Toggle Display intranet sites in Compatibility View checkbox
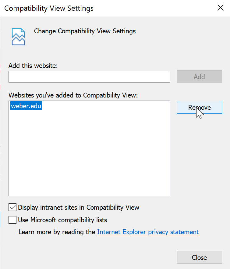The image size is (230, 269). (x=13, y=208)
